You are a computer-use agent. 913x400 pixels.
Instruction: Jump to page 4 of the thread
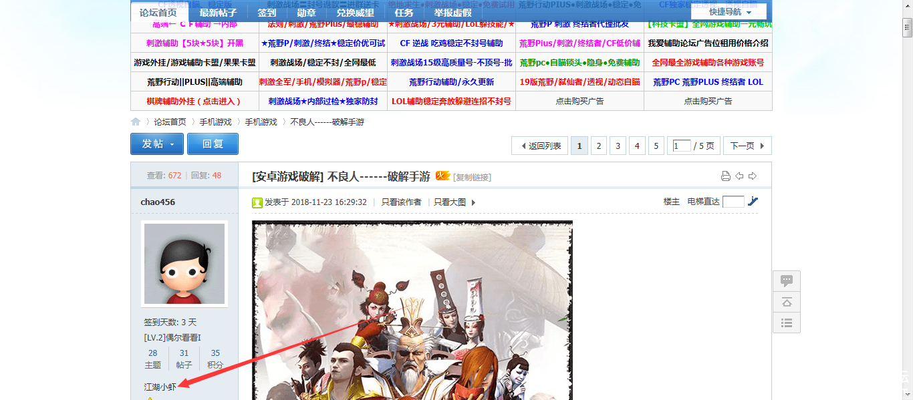tap(637, 146)
